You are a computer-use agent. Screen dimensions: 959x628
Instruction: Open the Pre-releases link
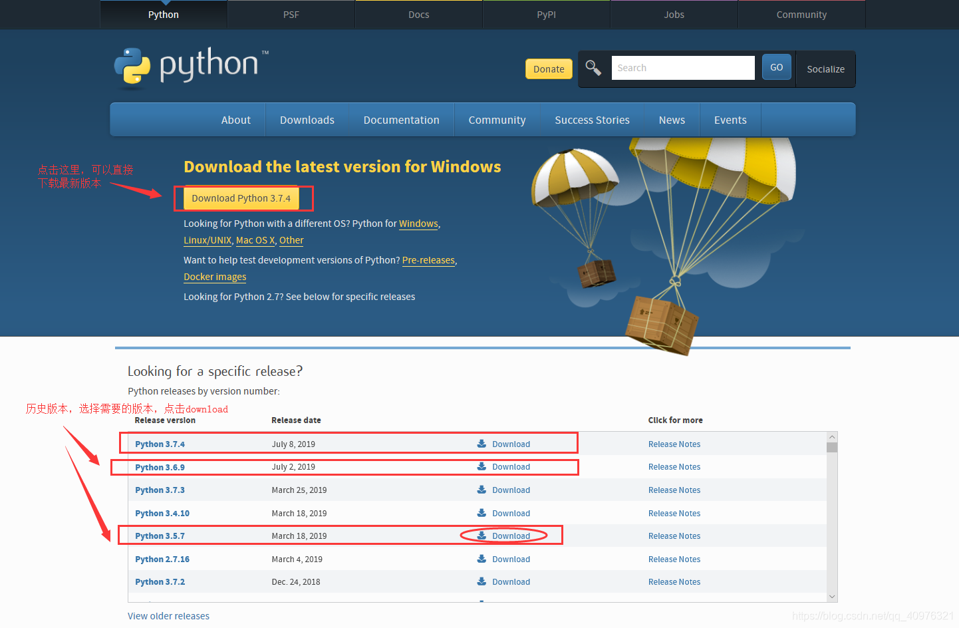428,260
